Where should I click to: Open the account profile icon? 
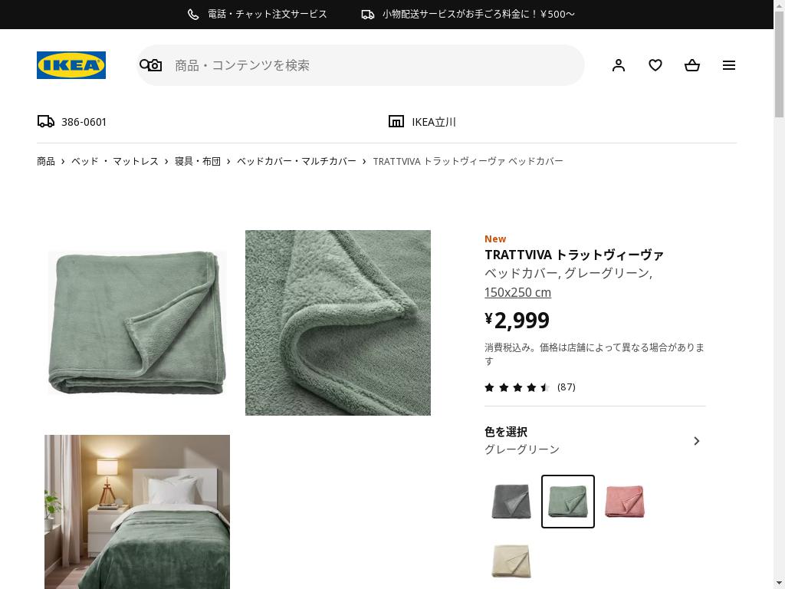(619, 65)
